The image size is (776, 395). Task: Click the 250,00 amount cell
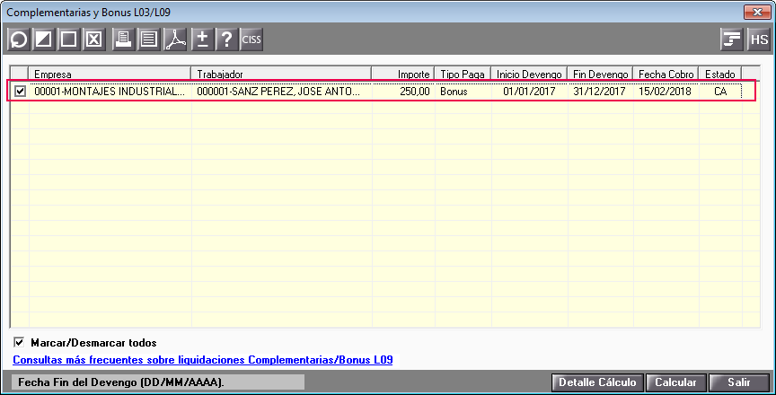click(403, 92)
